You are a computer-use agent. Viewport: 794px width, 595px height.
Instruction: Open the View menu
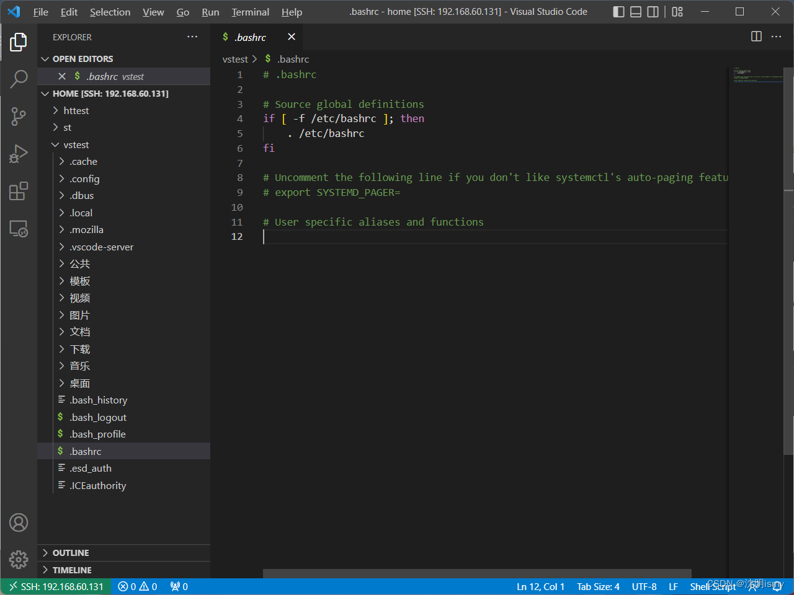tap(153, 12)
